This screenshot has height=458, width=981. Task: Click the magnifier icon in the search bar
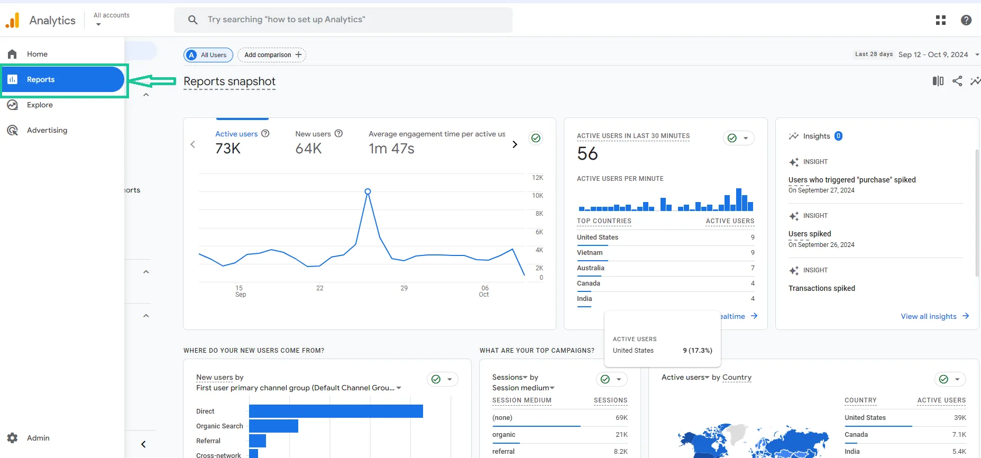click(193, 20)
